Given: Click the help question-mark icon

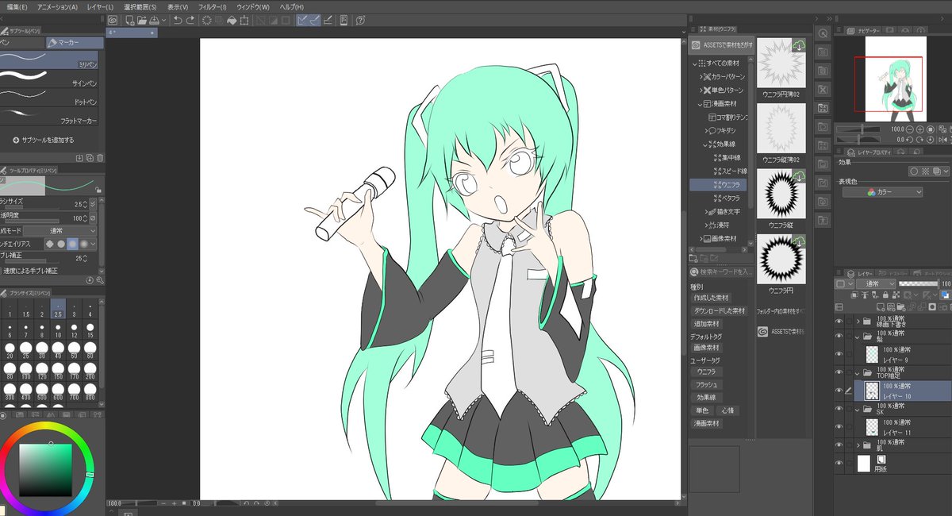Looking at the screenshot, I should click(361, 20).
